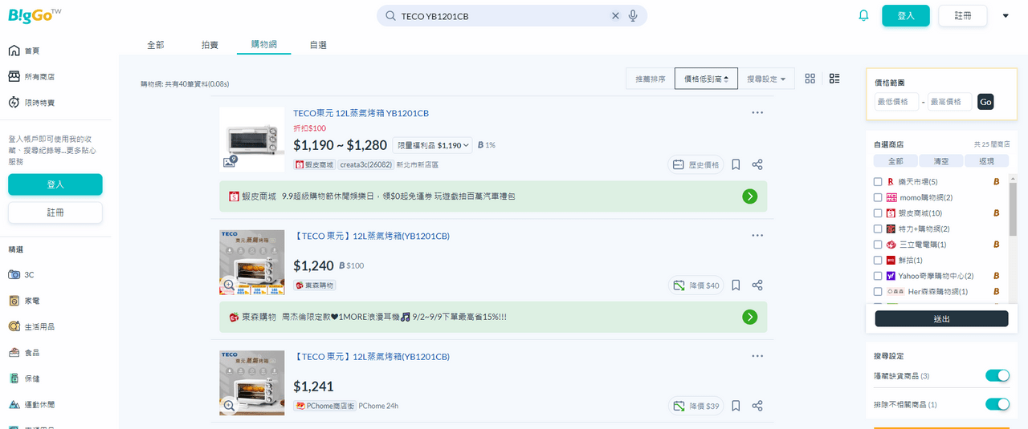Check the 三立電電購(1) checkbox
This screenshot has height=429, width=1028.
tap(878, 245)
